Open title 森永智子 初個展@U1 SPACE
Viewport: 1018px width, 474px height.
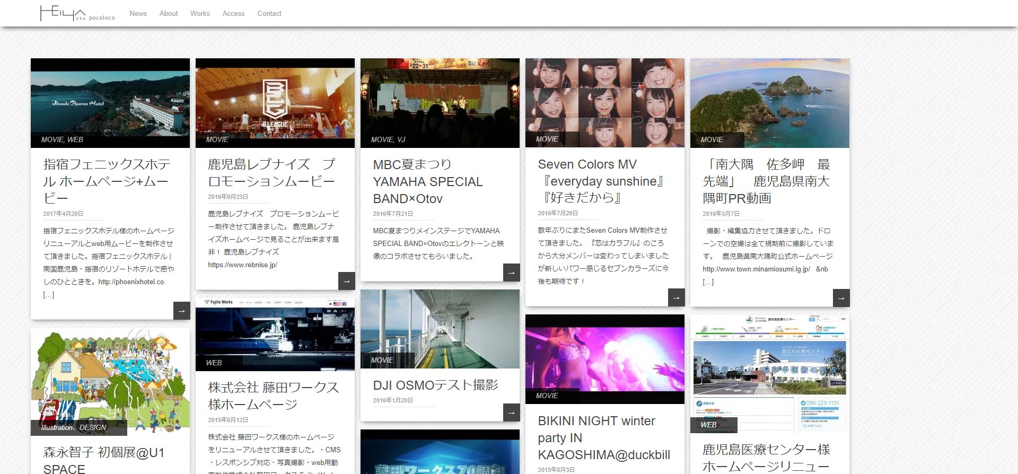pos(104,460)
